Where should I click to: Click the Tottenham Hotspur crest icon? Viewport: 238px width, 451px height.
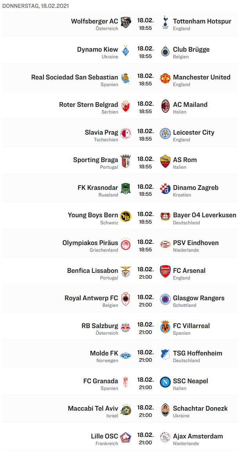pos(165,22)
